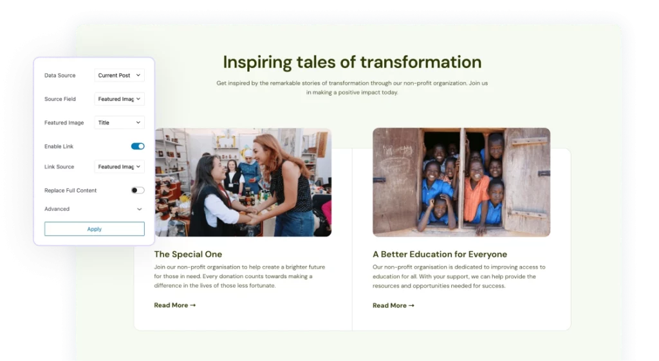
Task: Click the children in window photo
Action: tap(461, 182)
